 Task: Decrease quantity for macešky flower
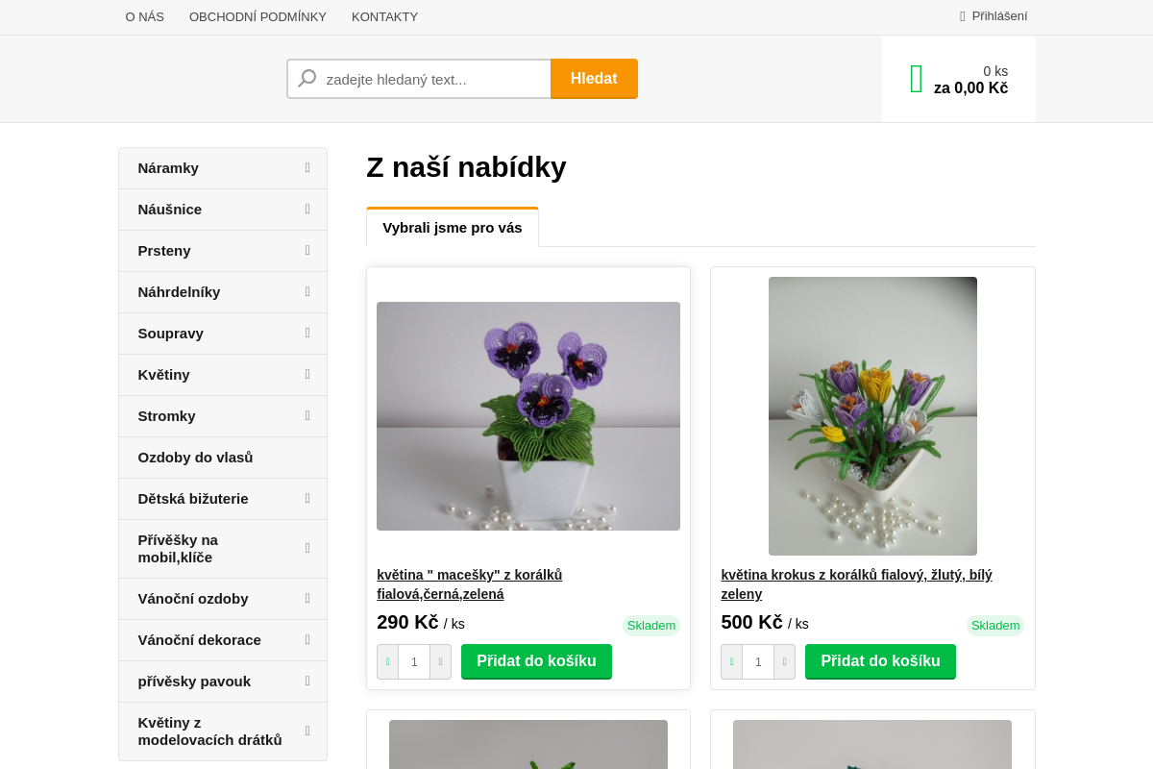[388, 661]
